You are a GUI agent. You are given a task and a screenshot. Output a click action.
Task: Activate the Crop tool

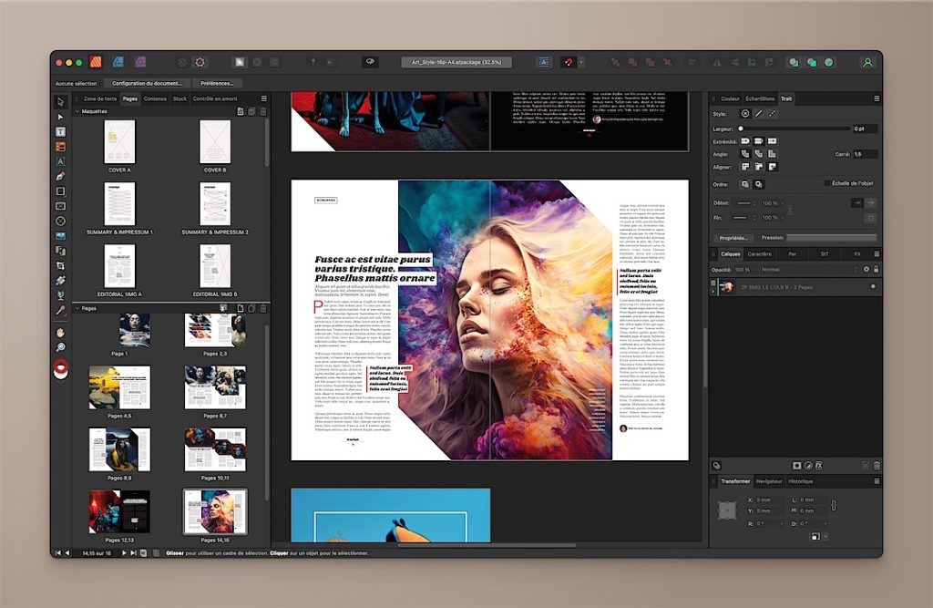[x=61, y=265]
